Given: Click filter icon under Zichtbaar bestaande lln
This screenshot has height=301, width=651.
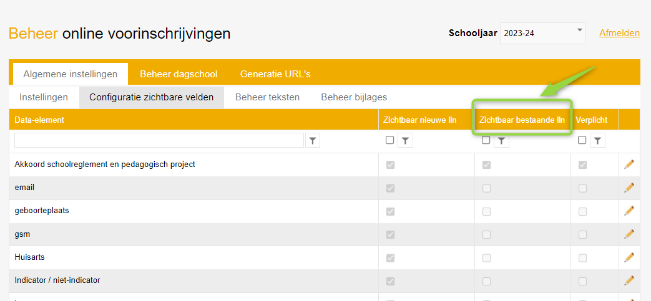Looking at the screenshot, I should (502, 141).
